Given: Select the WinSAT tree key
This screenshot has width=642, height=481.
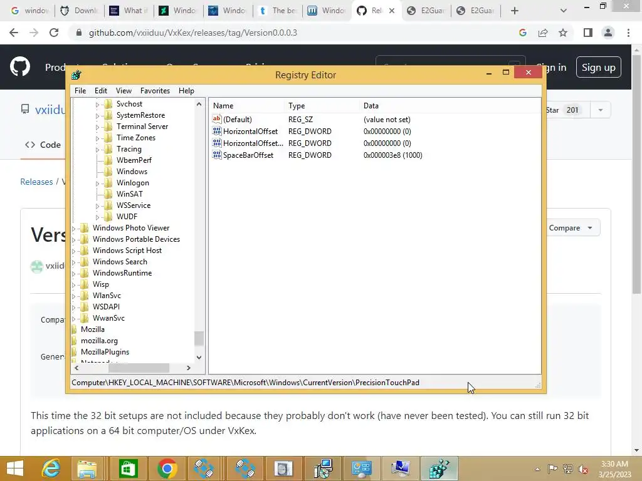Looking at the screenshot, I should pos(129,194).
